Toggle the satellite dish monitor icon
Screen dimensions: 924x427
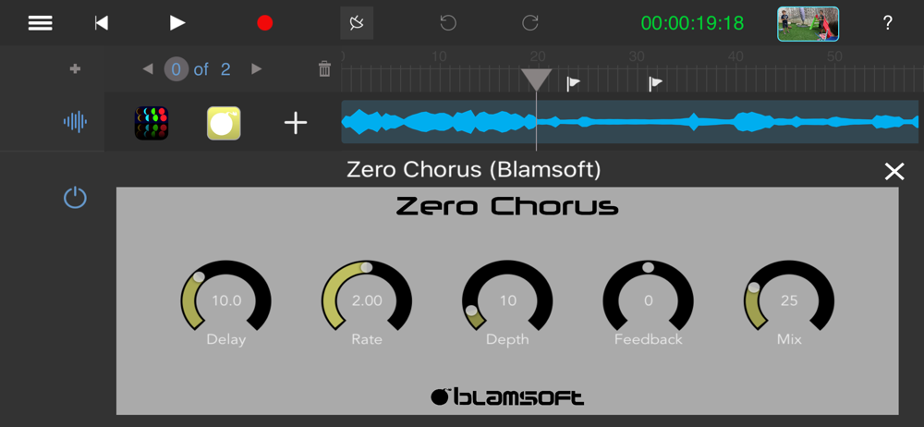tap(357, 23)
